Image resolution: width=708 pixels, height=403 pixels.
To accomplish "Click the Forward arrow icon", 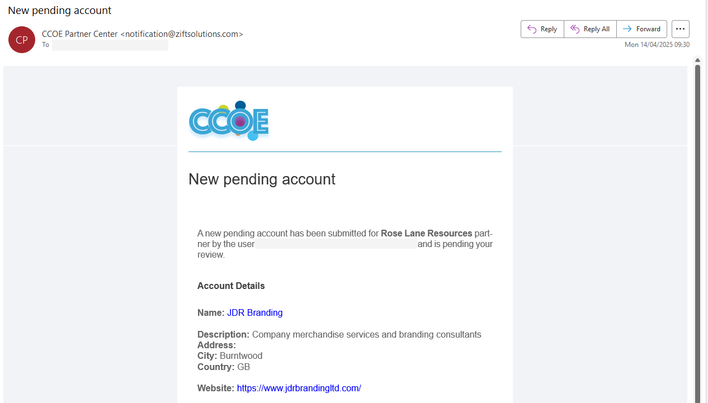I will coord(627,29).
